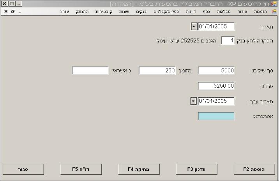Open the טבלאות menu
This screenshot has height=181, width=279.
(224, 12)
